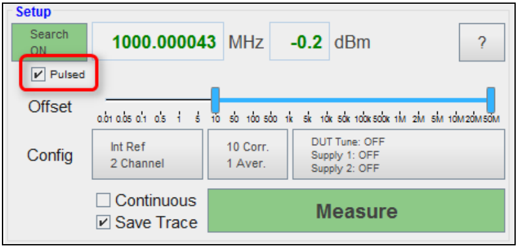Open 10 Corr. 1 Aver. settings
The image size is (517, 246).
point(248,154)
